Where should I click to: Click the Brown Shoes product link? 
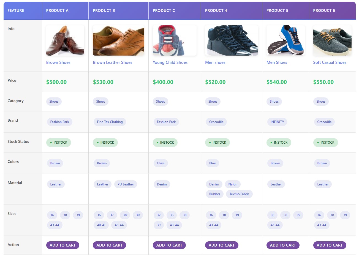pyautogui.click(x=58, y=62)
